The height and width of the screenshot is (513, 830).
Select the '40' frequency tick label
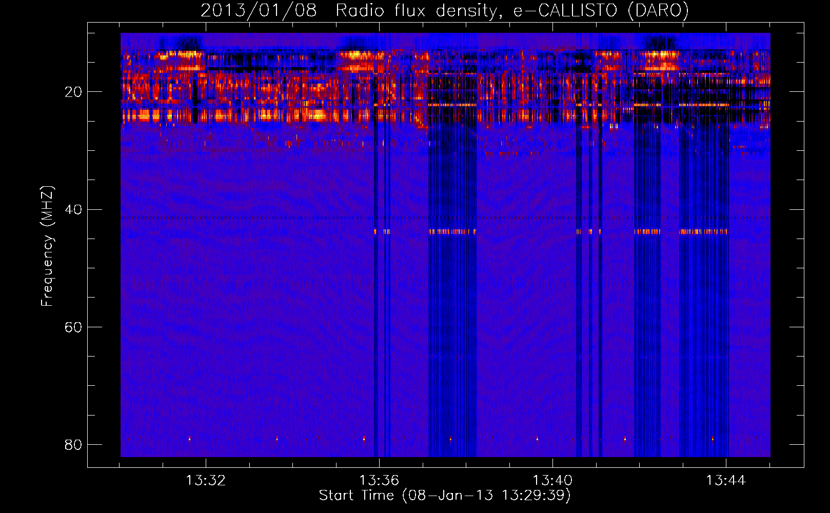click(x=73, y=209)
